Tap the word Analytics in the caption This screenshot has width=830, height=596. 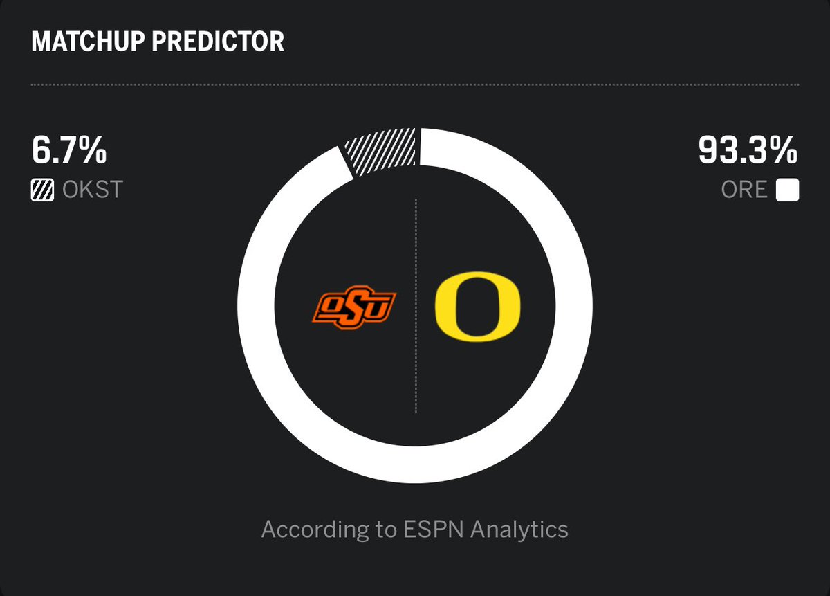[519, 530]
